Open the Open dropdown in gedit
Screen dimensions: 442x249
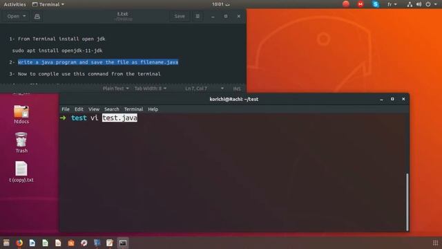pos(17,17)
